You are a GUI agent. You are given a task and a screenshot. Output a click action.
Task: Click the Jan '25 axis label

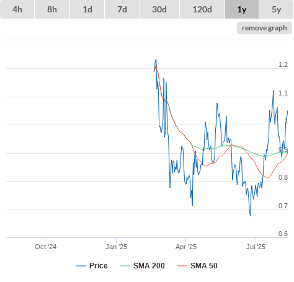pyautogui.click(x=116, y=247)
